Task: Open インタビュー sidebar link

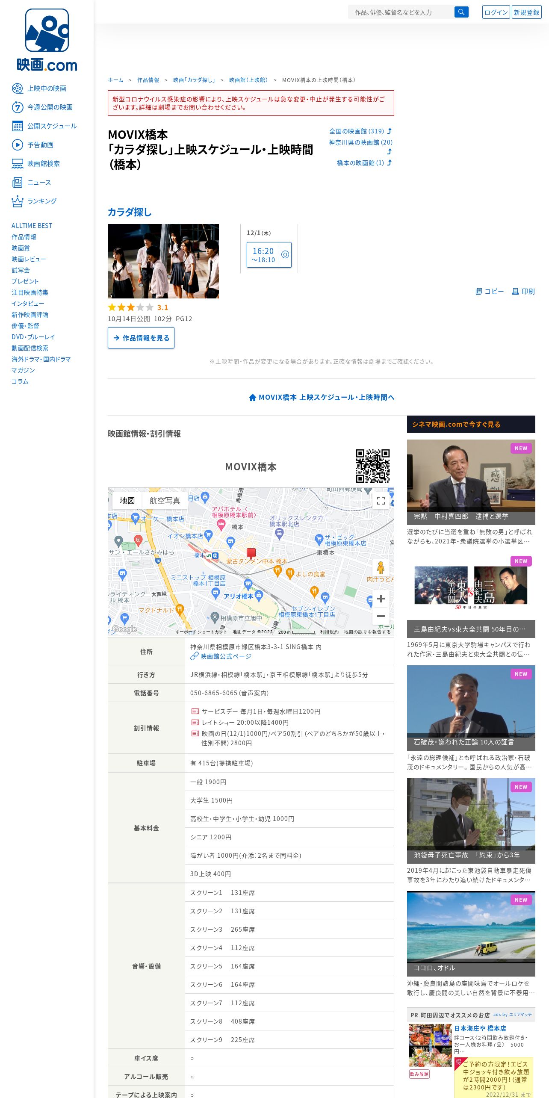Action: coord(28,304)
